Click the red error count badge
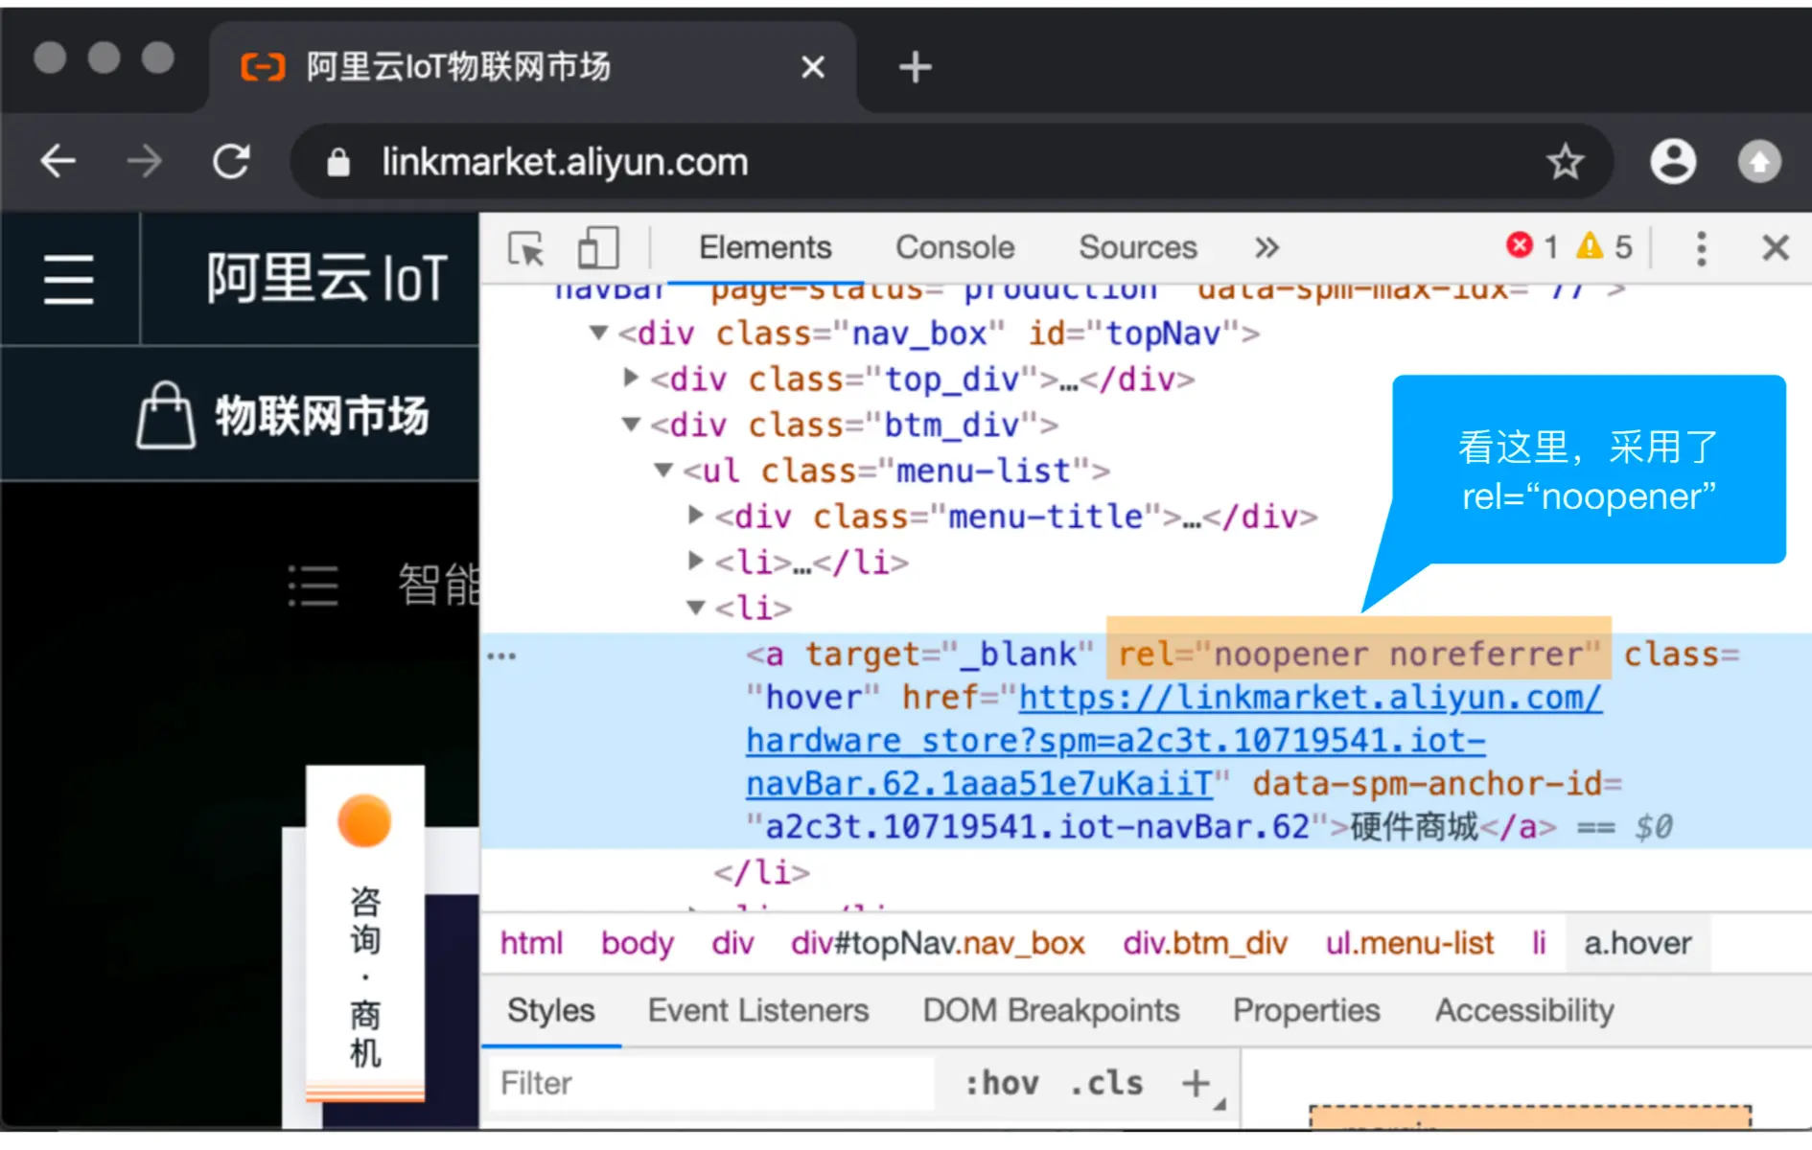 (x=1531, y=246)
